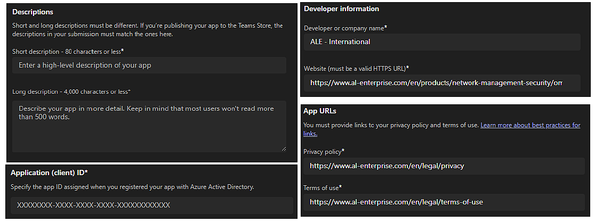This screenshot has height=222, width=595.
Task: Select the Developer information heading
Action: tap(341, 9)
